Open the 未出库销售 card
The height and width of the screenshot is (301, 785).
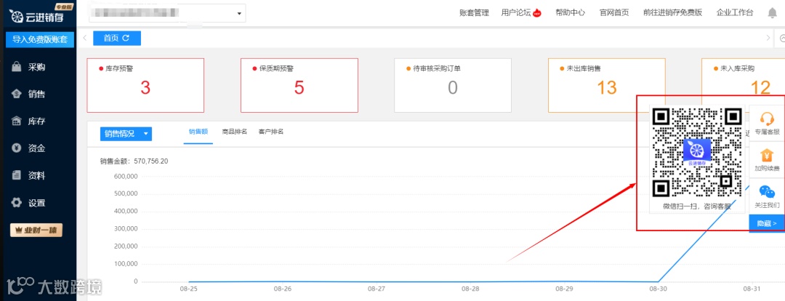pos(607,85)
